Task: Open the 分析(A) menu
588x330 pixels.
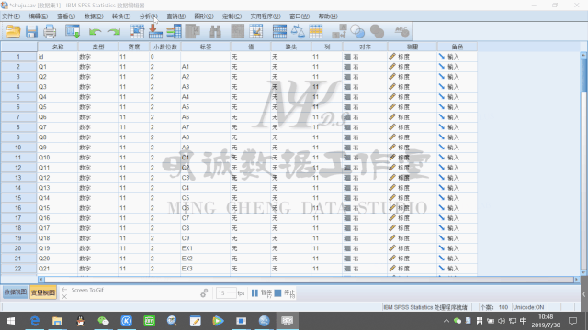Action: click(x=149, y=16)
